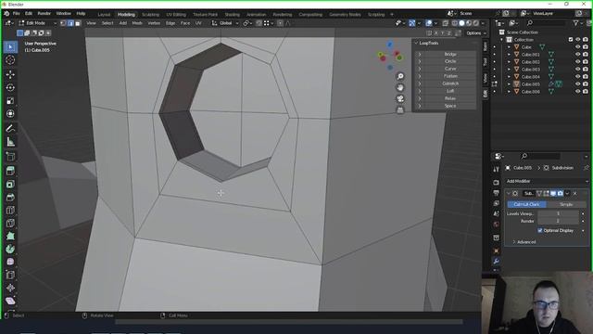593x334 pixels.
Task: Select the Knife tool
Action: tap(10, 223)
